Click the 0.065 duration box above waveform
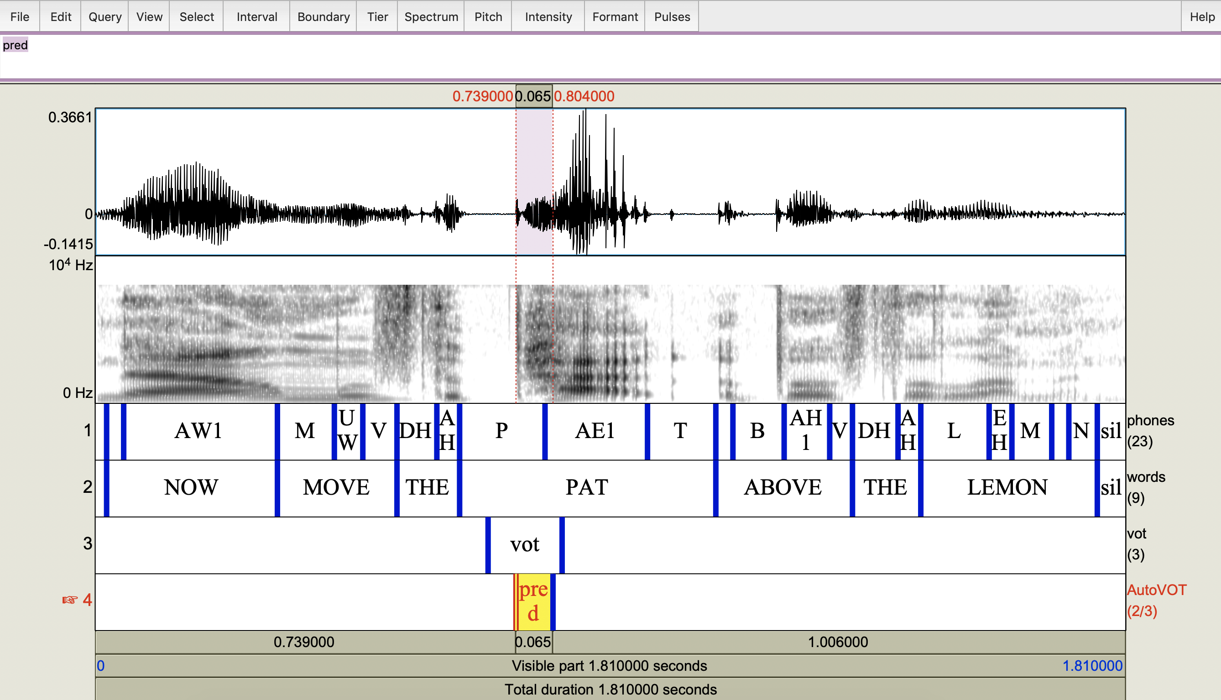This screenshot has width=1221, height=700. [533, 96]
